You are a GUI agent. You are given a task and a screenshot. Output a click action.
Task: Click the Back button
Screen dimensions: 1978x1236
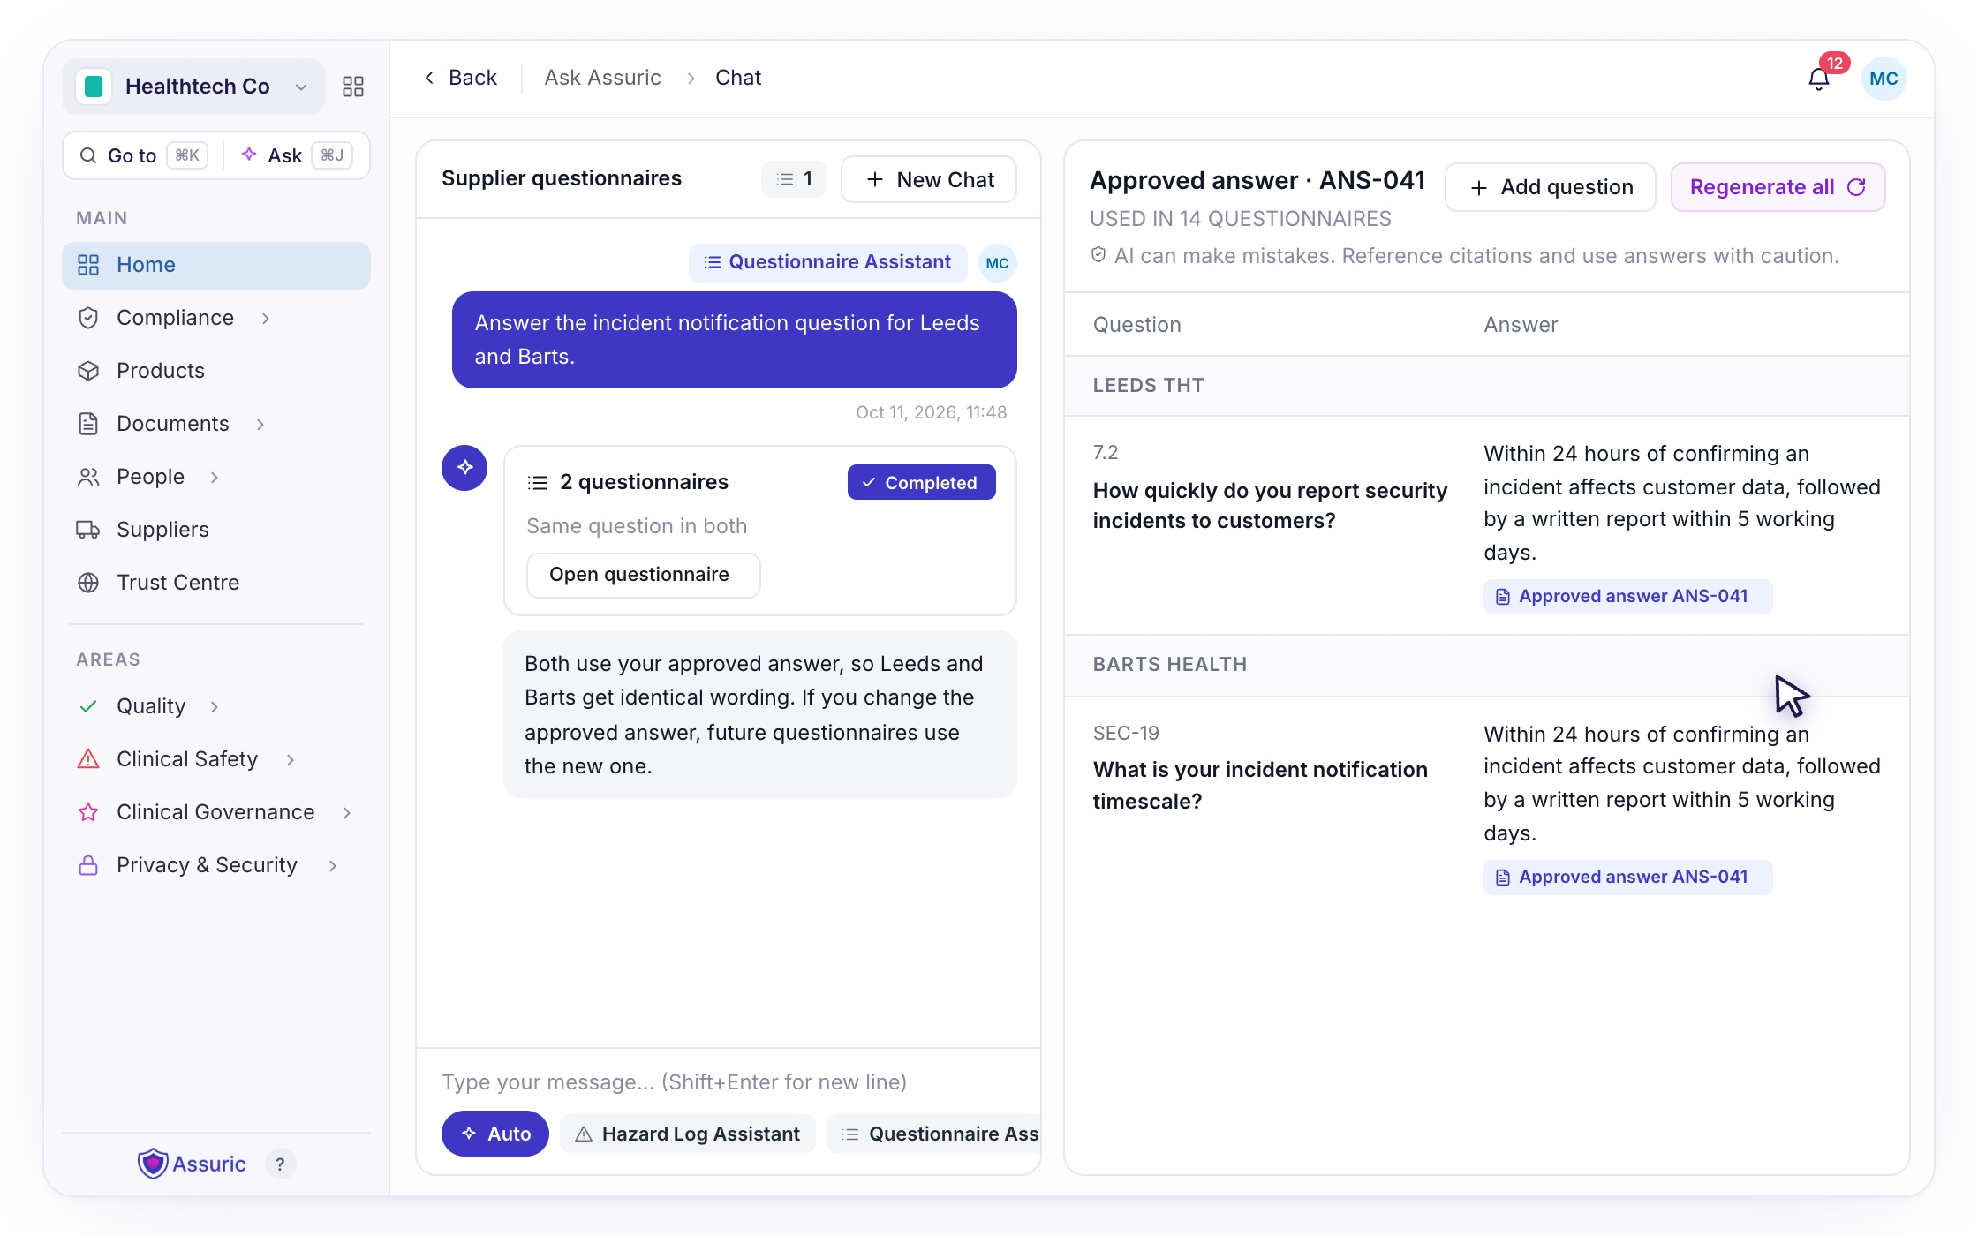[460, 78]
